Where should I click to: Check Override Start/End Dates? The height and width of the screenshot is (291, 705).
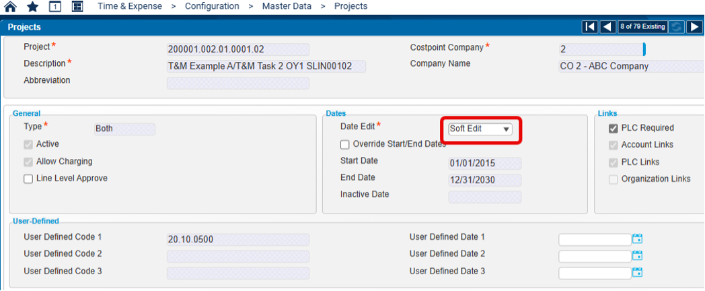345,145
